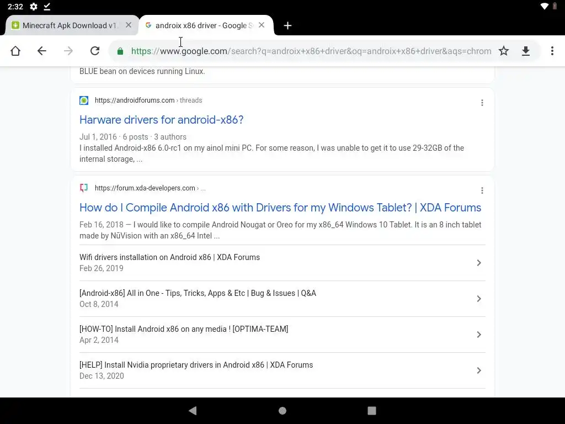Open the downloads icon in the toolbar
This screenshot has width=565, height=424.
pyautogui.click(x=526, y=51)
